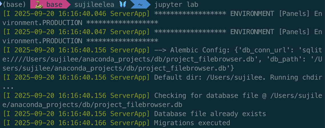The height and width of the screenshot is (128, 325).
Task: Click the "jupyter lab" command text
Action: click(176, 5)
